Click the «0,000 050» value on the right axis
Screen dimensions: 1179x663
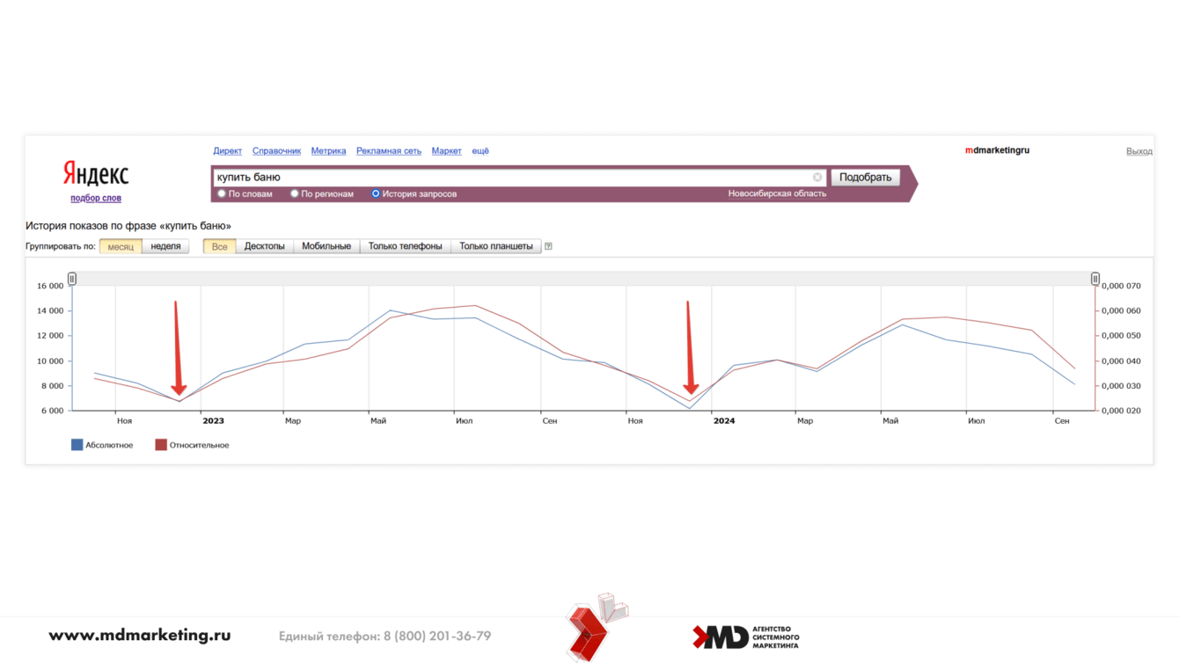tap(1121, 336)
